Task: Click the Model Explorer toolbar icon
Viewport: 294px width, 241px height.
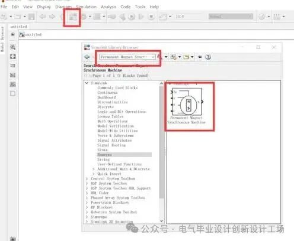Action: click(97, 17)
